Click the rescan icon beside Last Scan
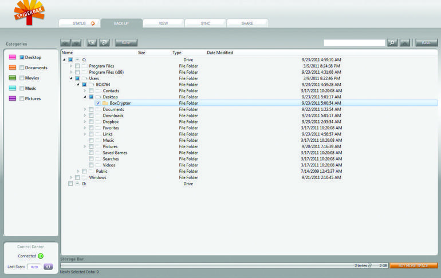The image size is (441, 278). [48, 267]
